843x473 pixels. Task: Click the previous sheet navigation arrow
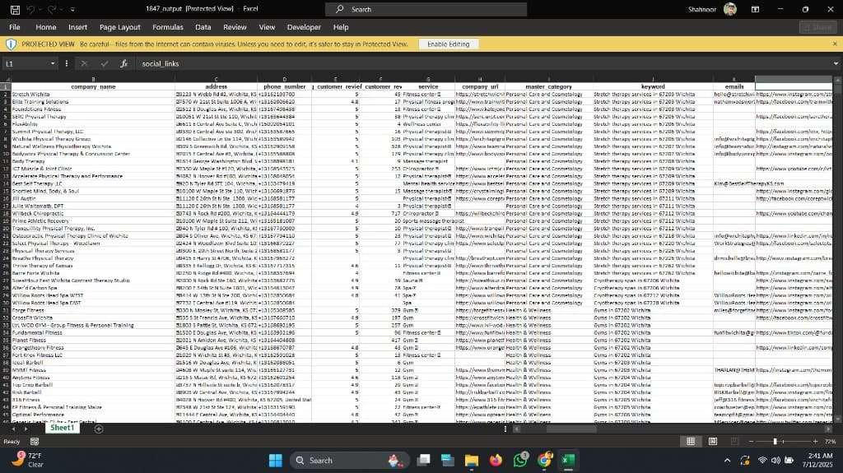(x=13, y=429)
